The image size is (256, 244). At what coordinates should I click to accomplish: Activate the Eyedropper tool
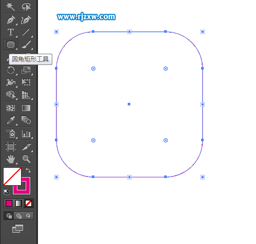(x=11, y=120)
